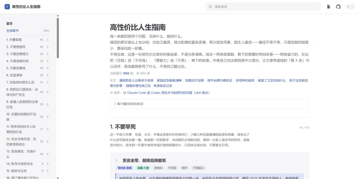Open the 高性价比人生指南 site title

point(26,7)
